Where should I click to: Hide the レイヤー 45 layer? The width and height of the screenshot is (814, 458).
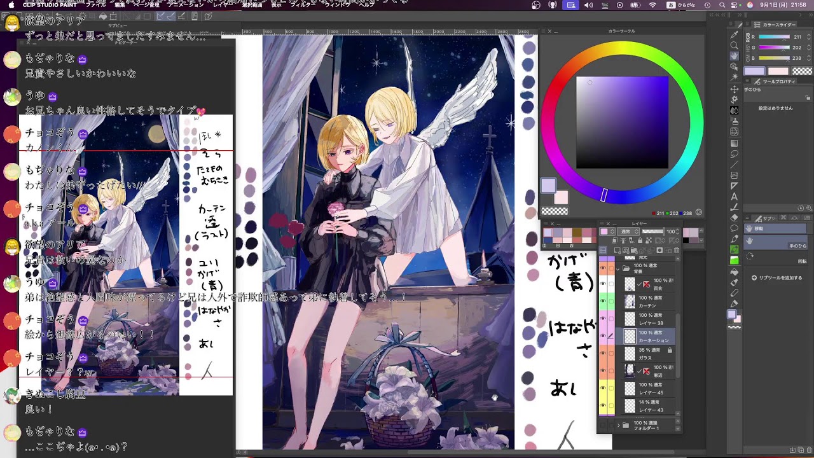603,388
